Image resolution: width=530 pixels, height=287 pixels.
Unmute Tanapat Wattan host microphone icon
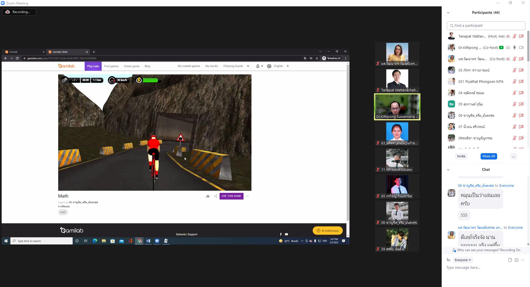(514, 36)
